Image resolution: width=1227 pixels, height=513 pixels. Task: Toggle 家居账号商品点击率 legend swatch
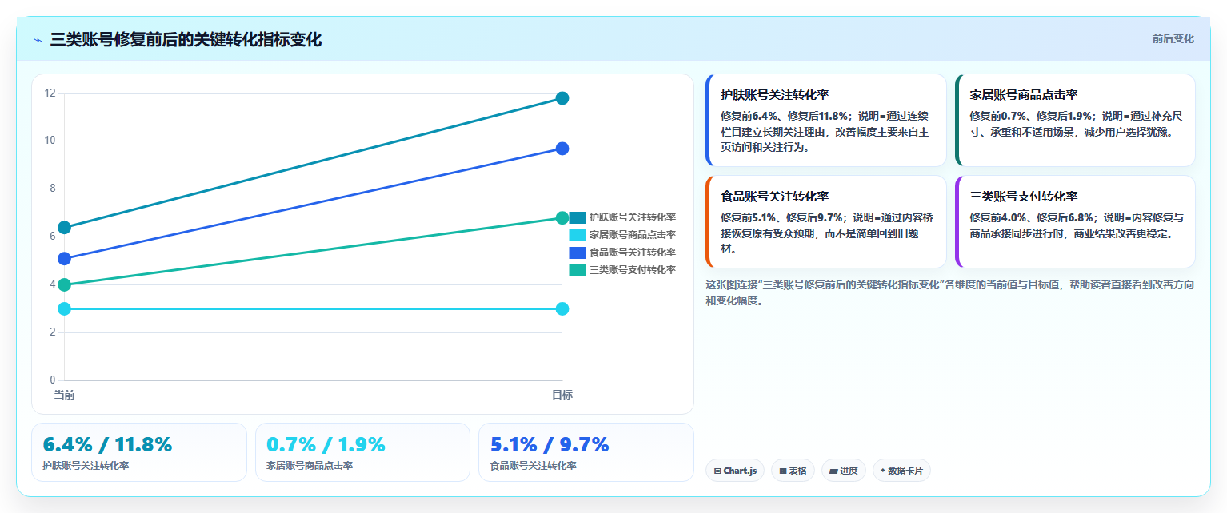tap(578, 235)
